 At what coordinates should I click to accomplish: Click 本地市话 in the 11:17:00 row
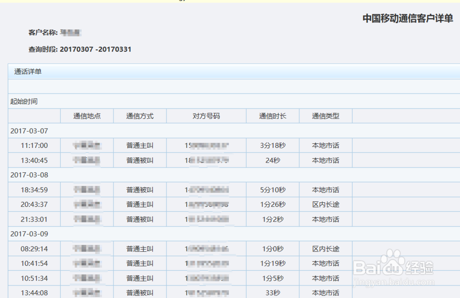[x=326, y=146]
